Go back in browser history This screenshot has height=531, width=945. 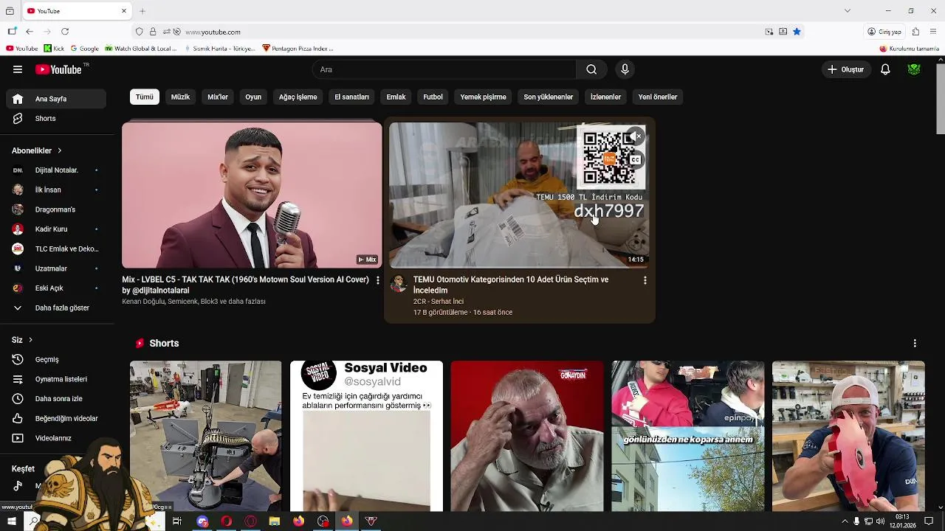pos(30,32)
